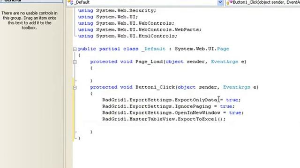Click the Button1_Click method name in code

point(155,87)
